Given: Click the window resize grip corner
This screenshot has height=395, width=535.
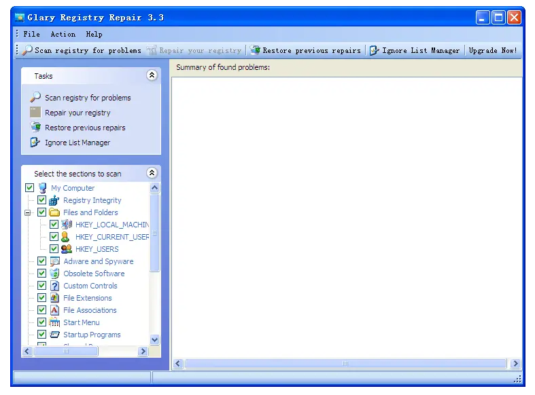Looking at the screenshot, I should pyautogui.click(x=517, y=379).
